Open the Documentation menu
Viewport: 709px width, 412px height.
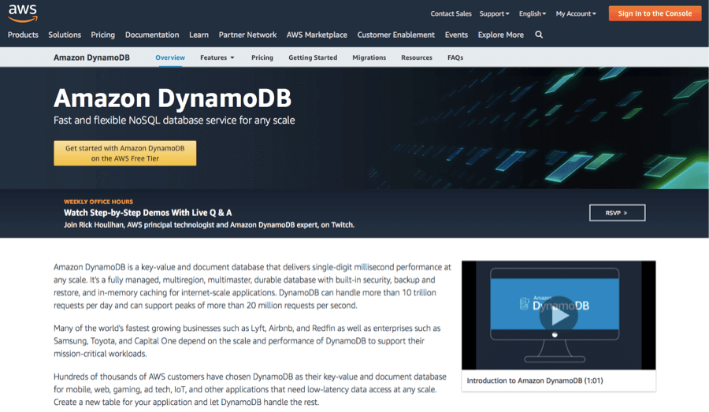pyautogui.click(x=152, y=35)
